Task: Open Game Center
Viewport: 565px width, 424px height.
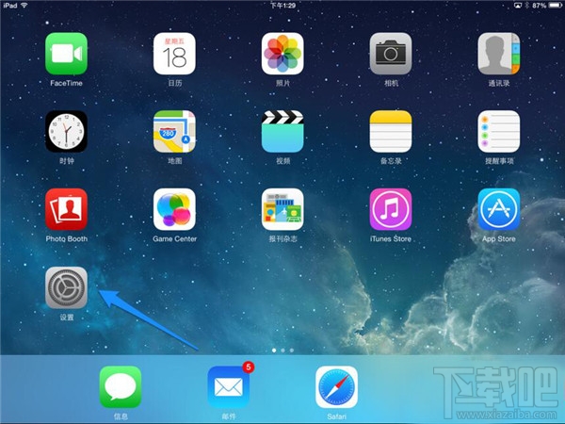Action: pos(174,209)
